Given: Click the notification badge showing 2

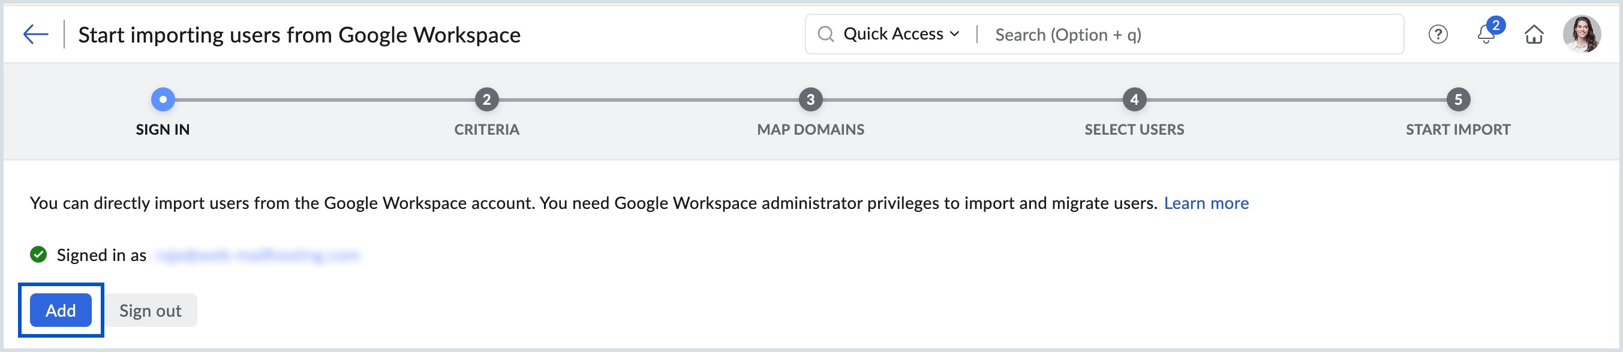Looking at the screenshot, I should [x=1496, y=26].
